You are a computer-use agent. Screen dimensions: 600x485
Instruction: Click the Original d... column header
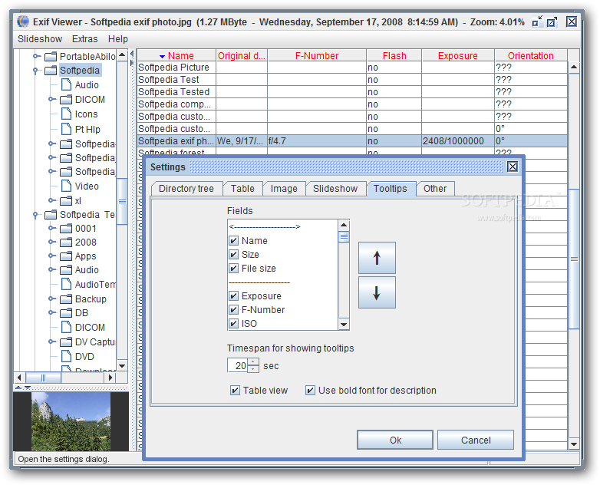pyautogui.click(x=242, y=56)
